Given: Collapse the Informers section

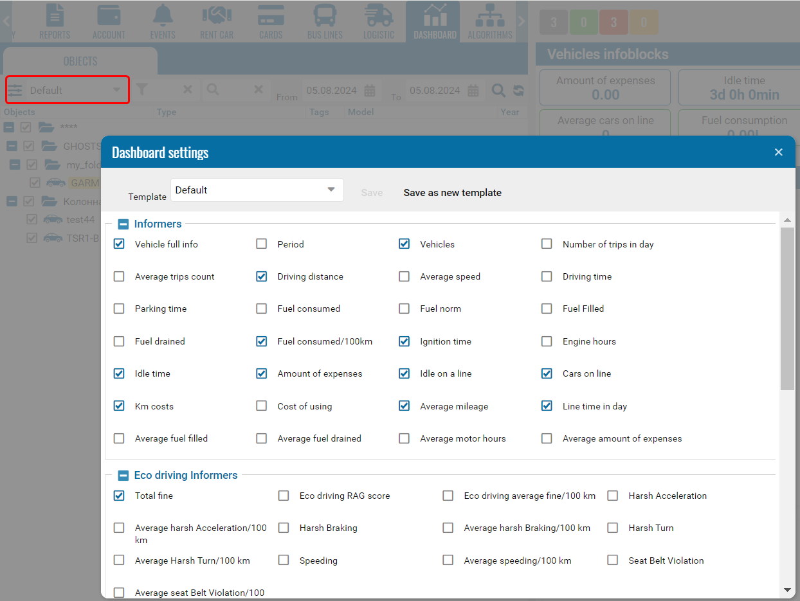Looking at the screenshot, I should 123,224.
